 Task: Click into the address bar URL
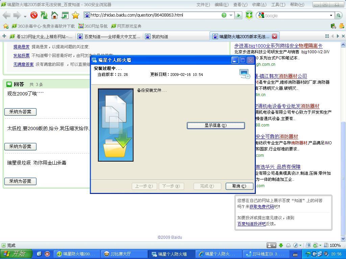(x=137, y=15)
